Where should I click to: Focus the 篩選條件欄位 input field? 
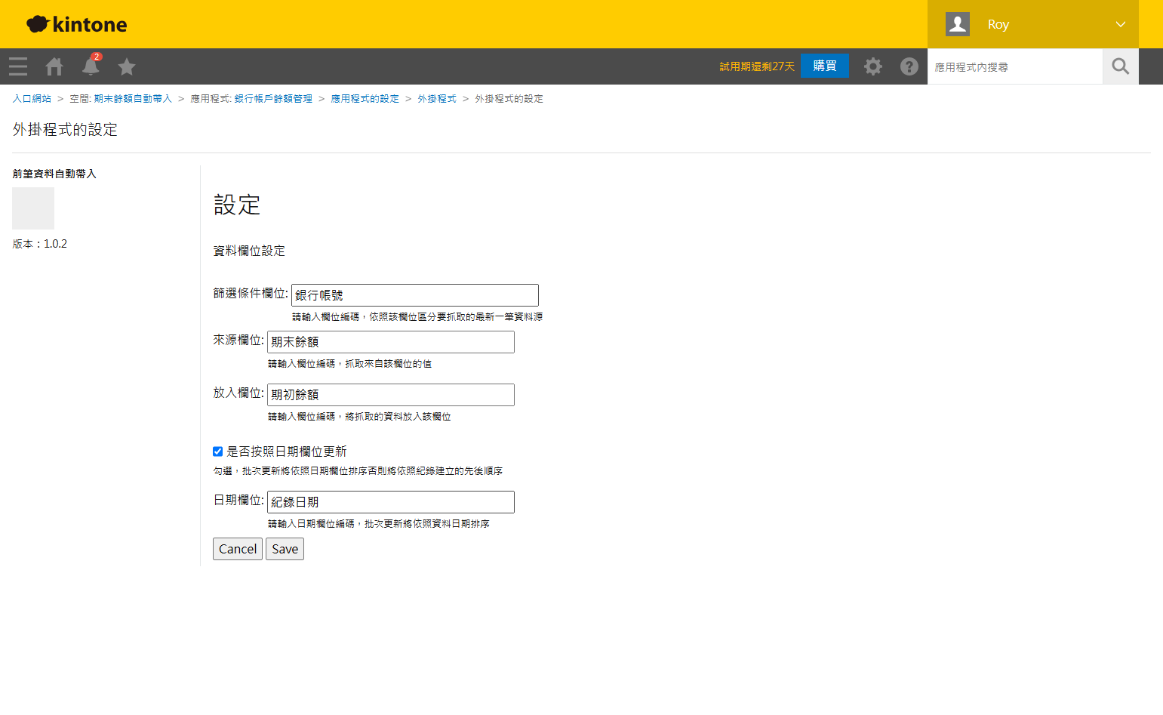415,295
